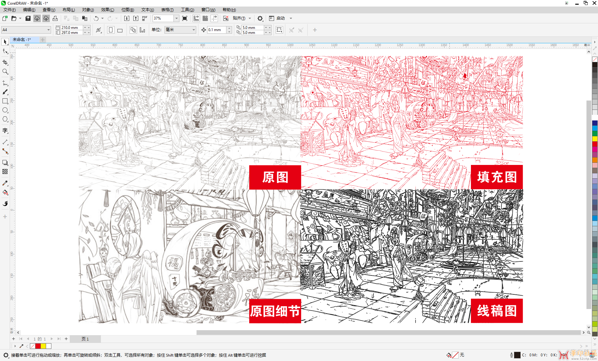This screenshot has width=598, height=361.
Task: Expand the zoom level 37% dropdown
Action: point(176,18)
